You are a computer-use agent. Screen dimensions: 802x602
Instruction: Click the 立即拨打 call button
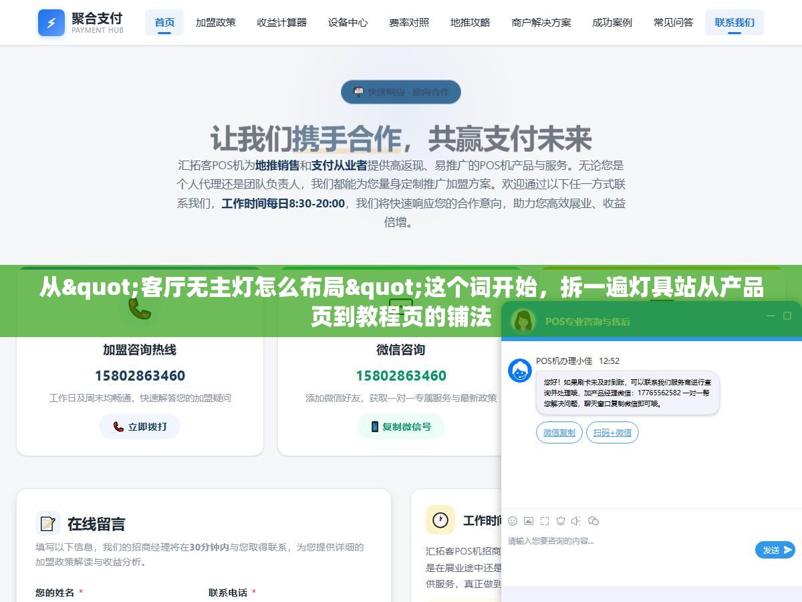[x=140, y=427]
